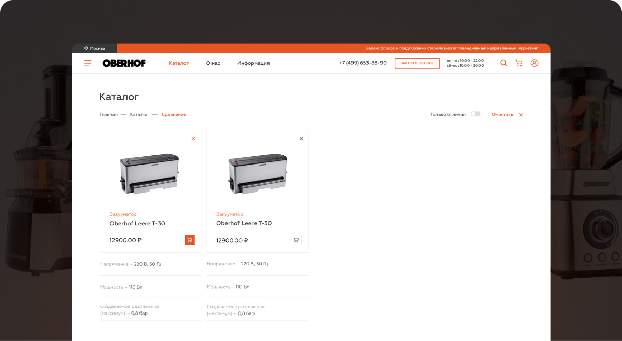This screenshot has width=622, height=341.
Task: Open the user account icon
Action: click(534, 63)
